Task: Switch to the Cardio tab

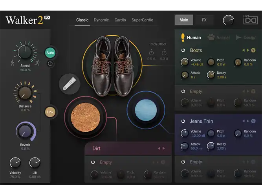Action: coord(120,20)
